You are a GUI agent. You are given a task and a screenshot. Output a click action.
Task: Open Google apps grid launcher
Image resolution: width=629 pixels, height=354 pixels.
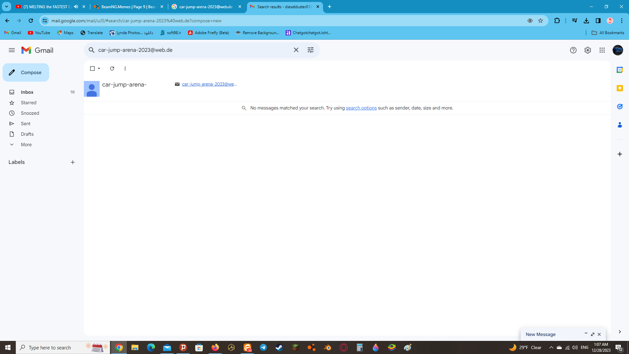(602, 50)
